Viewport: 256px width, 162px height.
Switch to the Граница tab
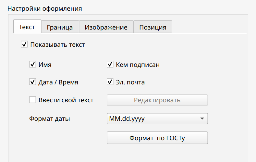click(x=60, y=27)
